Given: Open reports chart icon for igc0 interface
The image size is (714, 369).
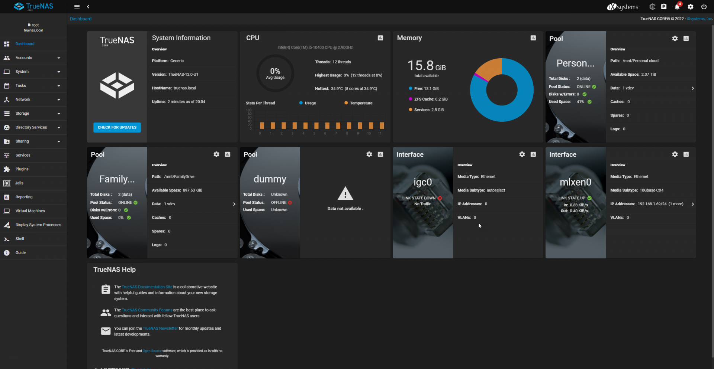Looking at the screenshot, I should pos(533,154).
